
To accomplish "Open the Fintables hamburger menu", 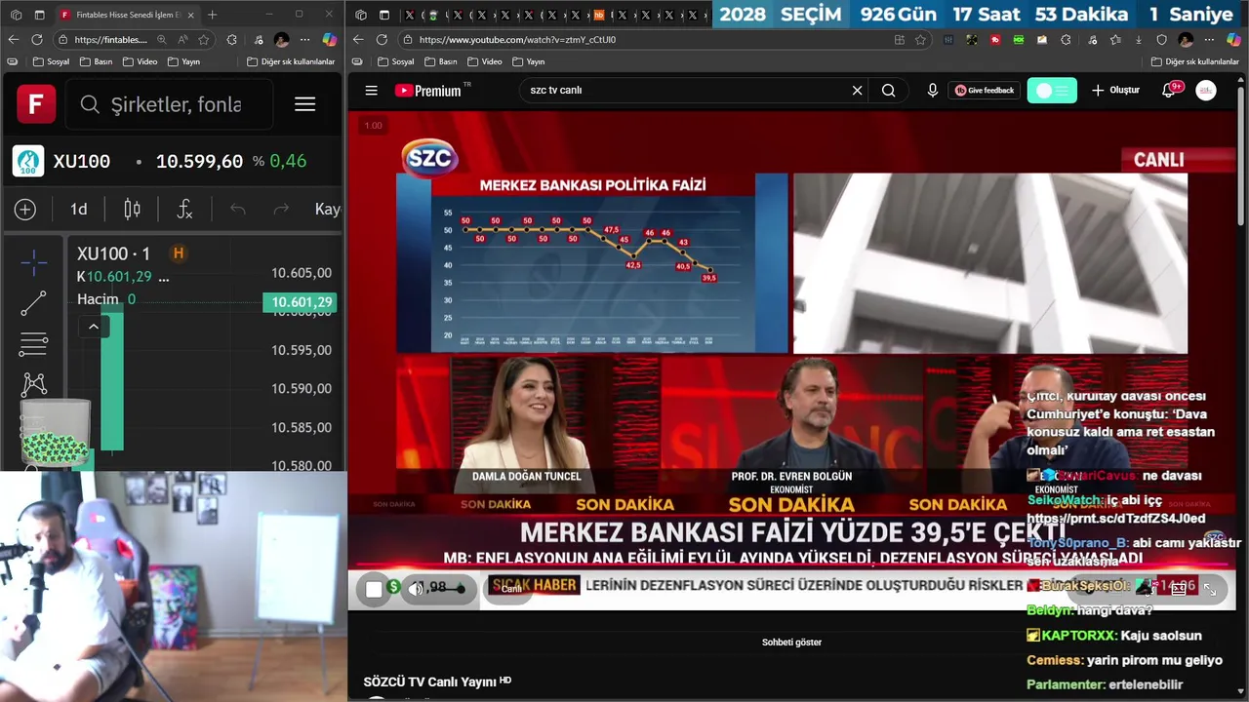I will pos(305,104).
